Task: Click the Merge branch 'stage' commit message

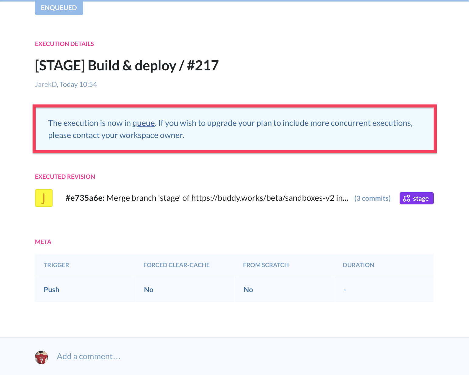Action: 227,198
